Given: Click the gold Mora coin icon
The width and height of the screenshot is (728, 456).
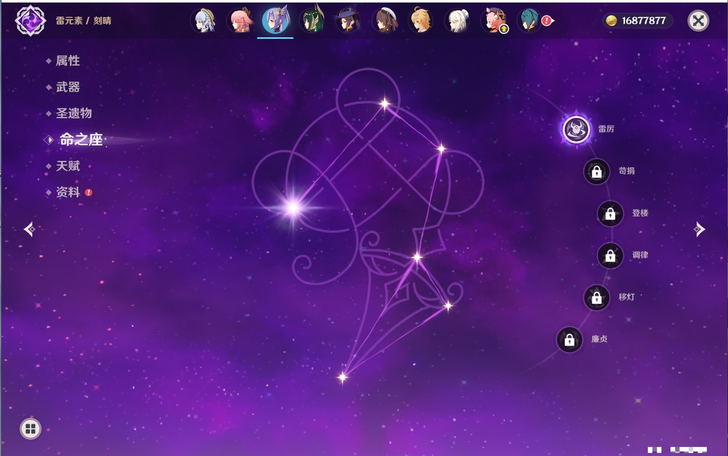Looking at the screenshot, I should pos(612,21).
